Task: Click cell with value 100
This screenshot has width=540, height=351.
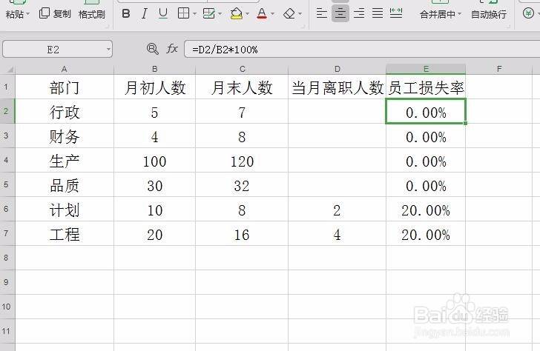Action: pos(154,160)
